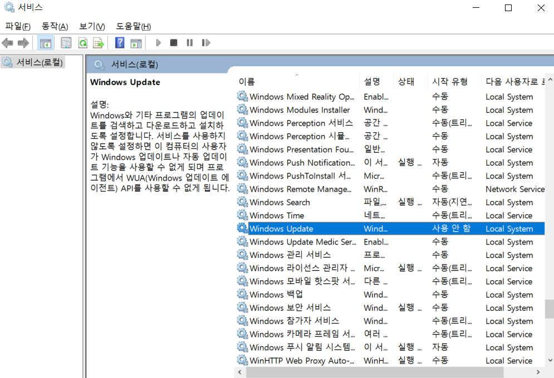
Task: Click the horizontal scrollbar left arrow
Action: pos(240,372)
